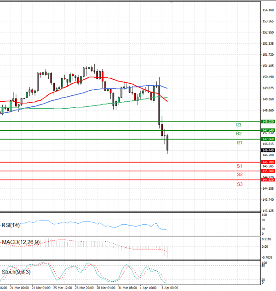Click the RSI(14) indicator label
Screen dimensions: 276x291
[11, 225]
